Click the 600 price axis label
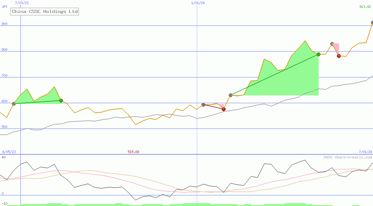 pyautogui.click(x=4, y=101)
